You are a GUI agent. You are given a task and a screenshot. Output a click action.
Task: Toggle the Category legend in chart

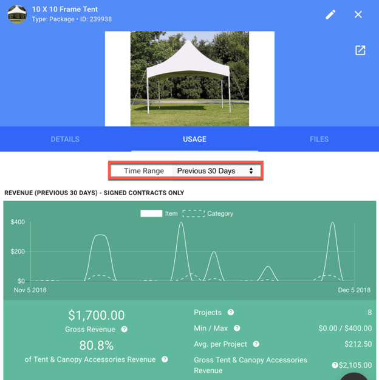[x=208, y=213]
